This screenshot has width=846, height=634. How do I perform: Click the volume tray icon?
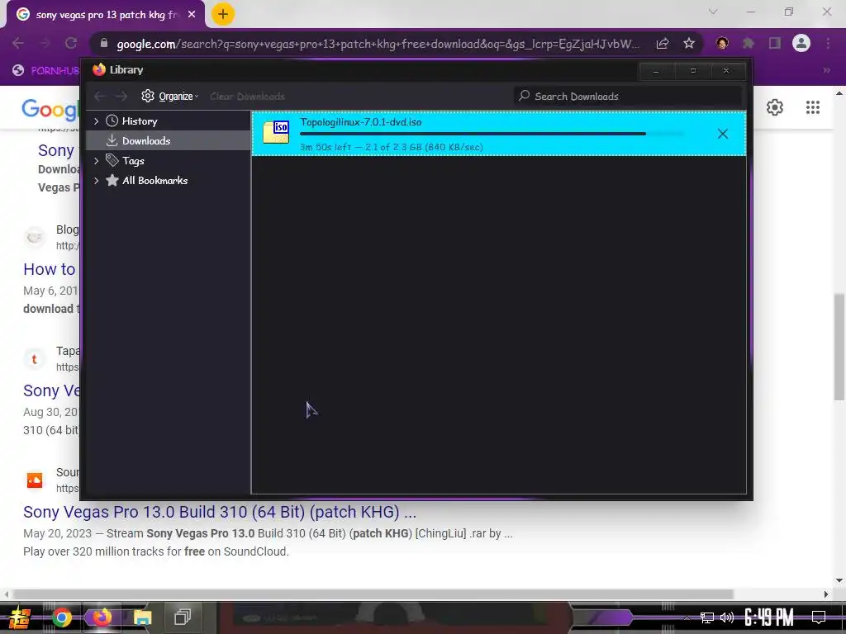click(x=727, y=617)
